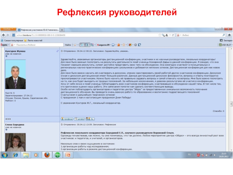Screen dimensions: 233x175
Task: Launch Internet Explorer from taskbar
Action: click(15, 155)
